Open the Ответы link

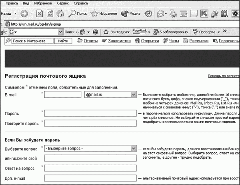(91, 41)
